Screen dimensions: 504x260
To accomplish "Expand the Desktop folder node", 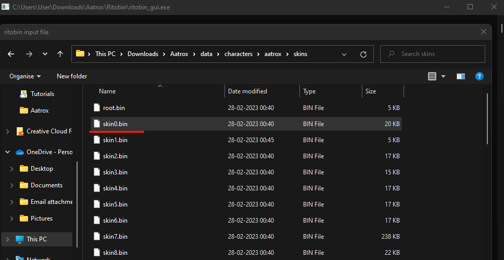I will [12, 169].
